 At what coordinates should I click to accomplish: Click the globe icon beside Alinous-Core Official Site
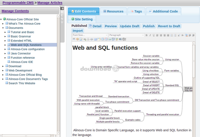click(x=5, y=19)
